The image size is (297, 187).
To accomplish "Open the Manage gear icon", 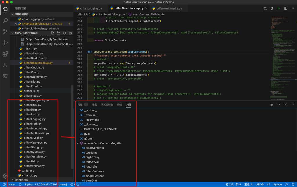I will point(5,176).
